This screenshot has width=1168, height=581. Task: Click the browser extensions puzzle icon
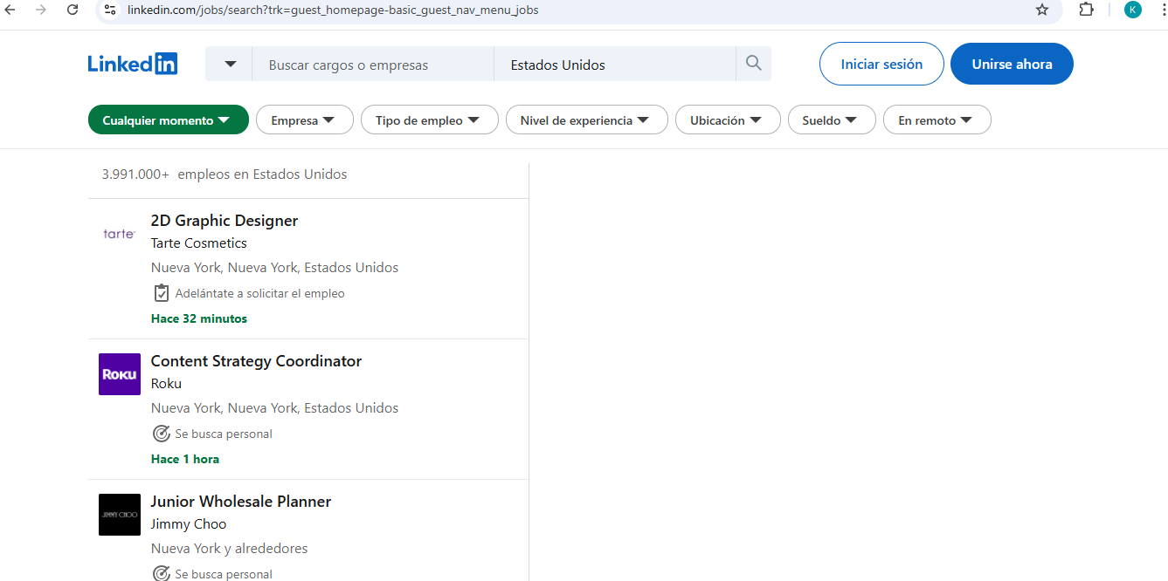pos(1086,10)
